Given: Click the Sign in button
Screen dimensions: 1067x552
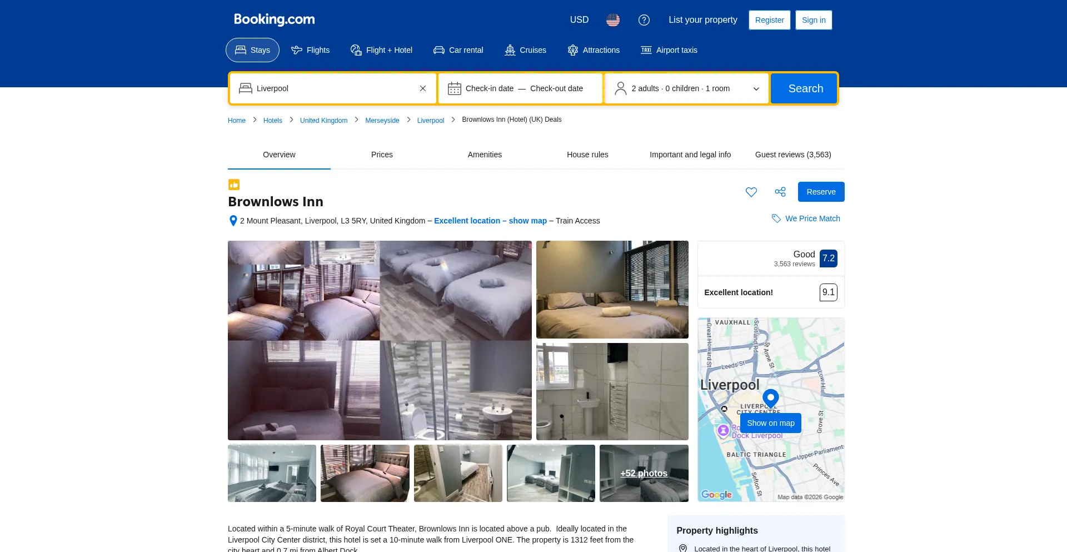Looking at the screenshot, I should coord(814,20).
